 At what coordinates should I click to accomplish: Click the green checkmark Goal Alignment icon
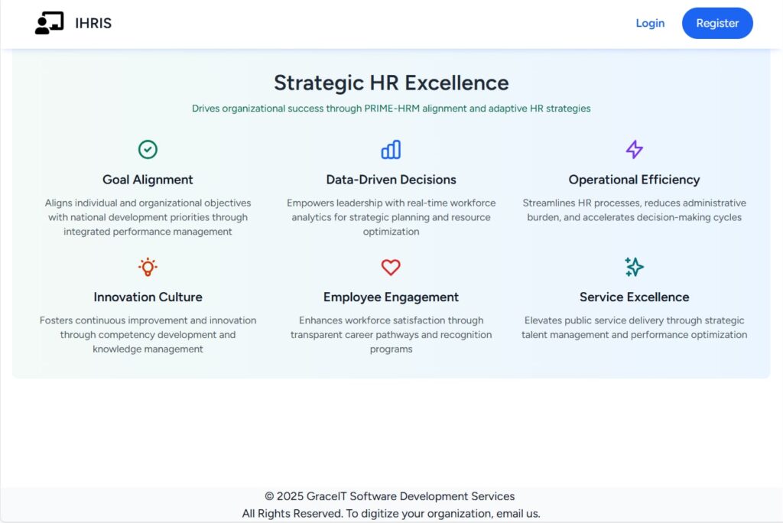coord(148,149)
